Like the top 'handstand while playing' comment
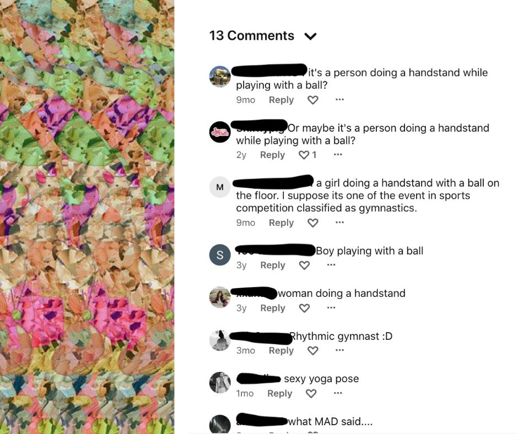Image resolution: width=518 pixels, height=434 pixels. coord(313,100)
